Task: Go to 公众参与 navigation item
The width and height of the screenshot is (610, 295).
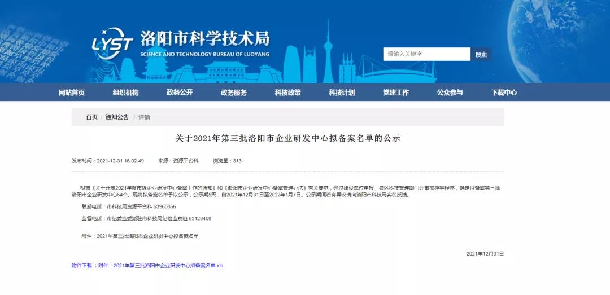Action: [x=450, y=93]
